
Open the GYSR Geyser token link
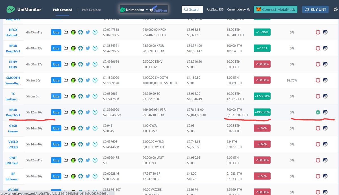(x=13, y=128)
